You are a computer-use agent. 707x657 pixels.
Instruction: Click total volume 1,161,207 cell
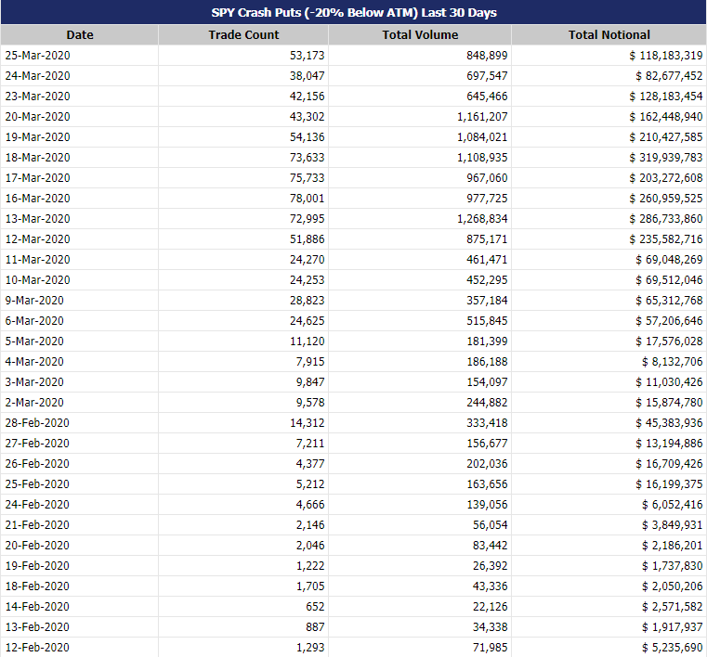coord(420,117)
